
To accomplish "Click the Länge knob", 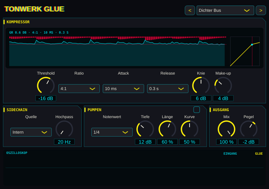I will coord(167,129).
